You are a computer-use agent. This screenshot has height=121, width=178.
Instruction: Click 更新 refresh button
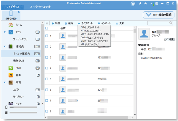click(x=120, y=23)
